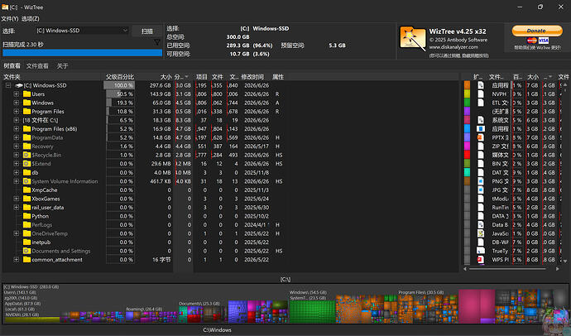571x336 pixels.
Task: Click the C: Windows-SSD drive icon
Action: coord(19,85)
